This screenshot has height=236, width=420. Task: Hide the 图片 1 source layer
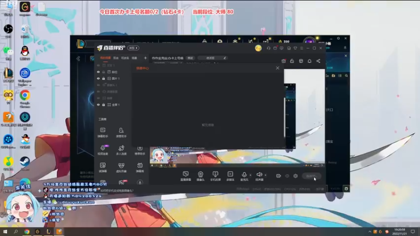(x=98, y=78)
